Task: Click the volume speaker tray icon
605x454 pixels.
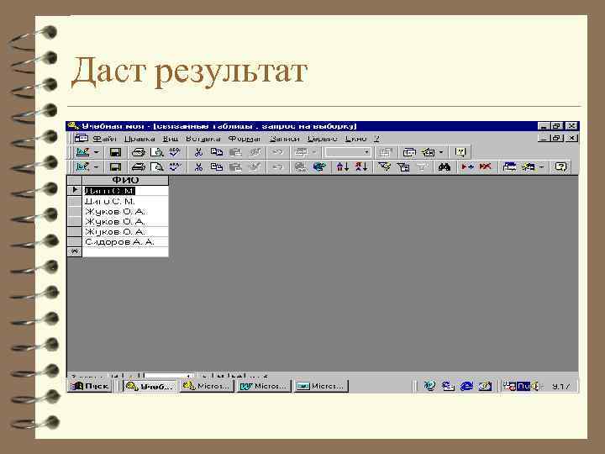Action: (x=536, y=386)
